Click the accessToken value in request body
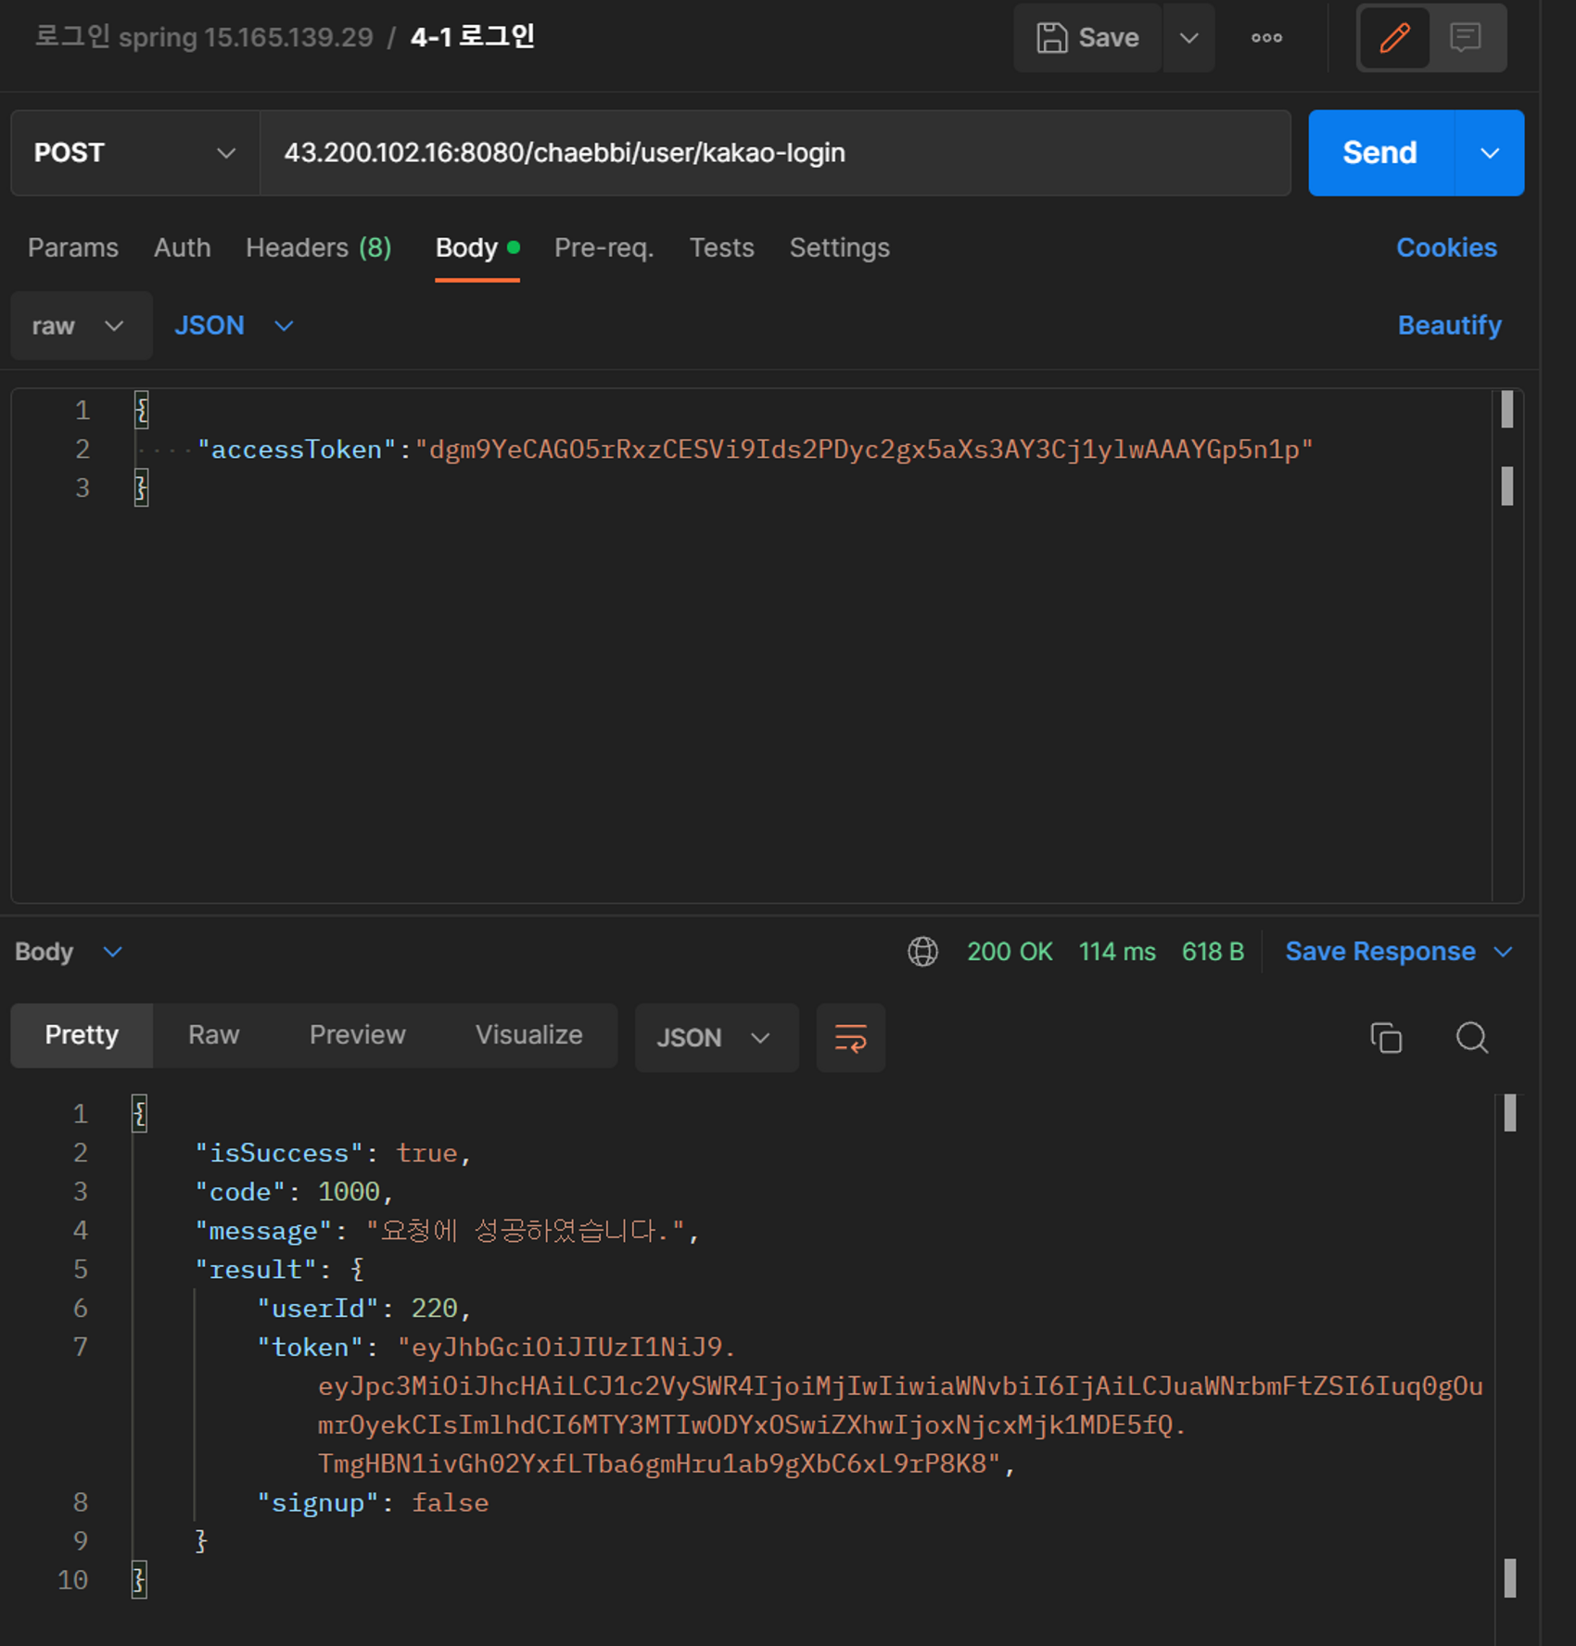This screenshot has width=1576, height=1646. pyautogui.click(x=863, y=449)
